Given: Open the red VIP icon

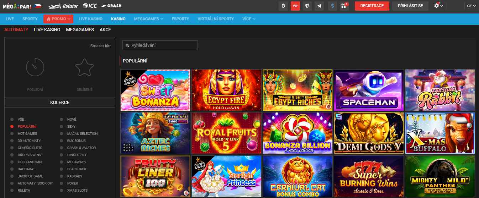Looking at the screenshot, I should pyautogui.click(x=295, y=6).
